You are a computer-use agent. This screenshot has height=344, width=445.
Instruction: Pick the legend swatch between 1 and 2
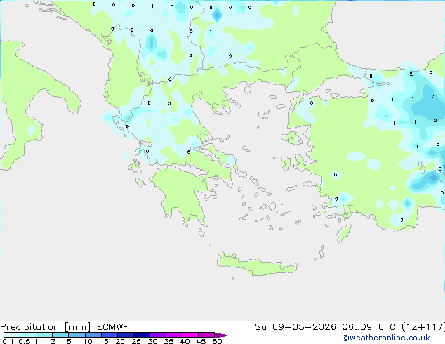(x=44, y=335)
